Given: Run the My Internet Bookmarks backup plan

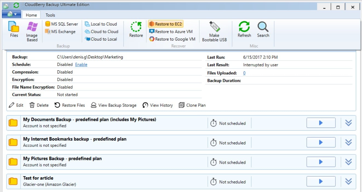Looking at the screenshot, I should (x=321, y=142).
